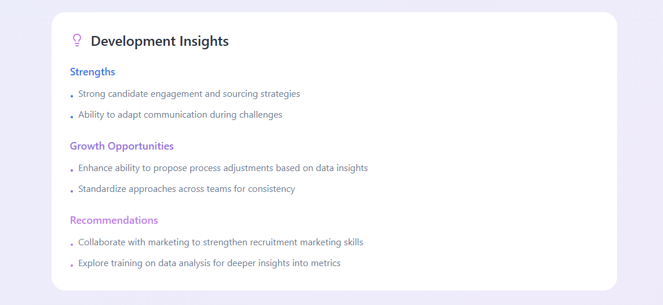663x305 pixels.
Task: Click purple bullet before 'Standardize approaches'
Action: (x=72, y=191)
